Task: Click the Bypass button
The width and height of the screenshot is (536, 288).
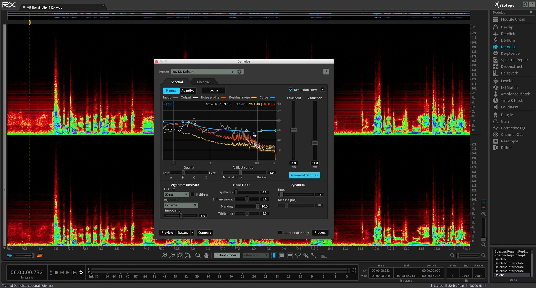Action: 183,232
